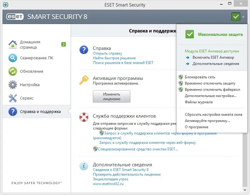Viewport: 250px width, 195px height.
Task: Click the green notification badge on Home page
Action: tap(64, 44)
